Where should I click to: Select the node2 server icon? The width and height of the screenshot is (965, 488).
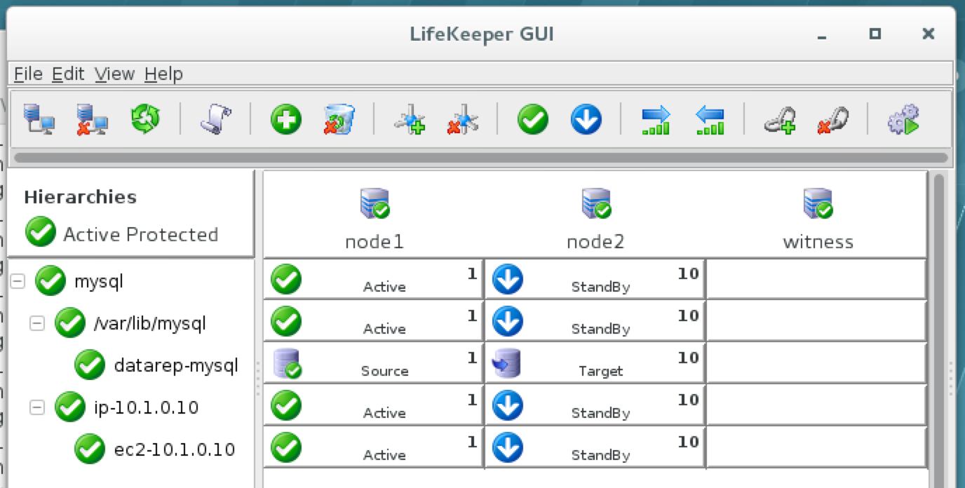pyautogui.click(x=596, y=203)
